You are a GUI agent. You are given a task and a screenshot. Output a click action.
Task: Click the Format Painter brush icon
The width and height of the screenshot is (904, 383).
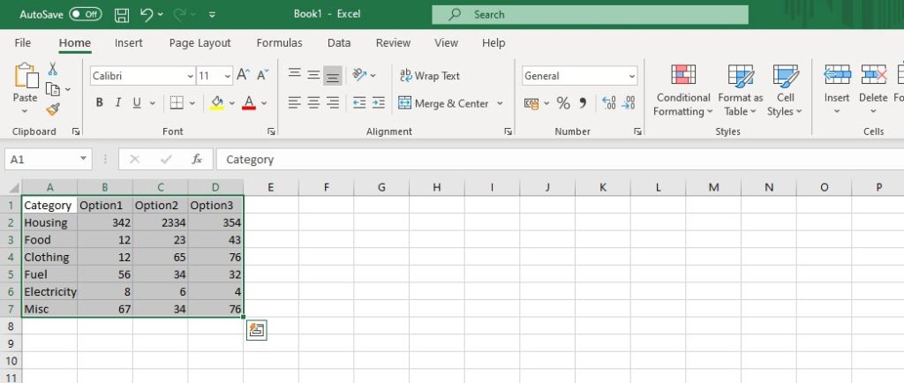pos(53,109)
